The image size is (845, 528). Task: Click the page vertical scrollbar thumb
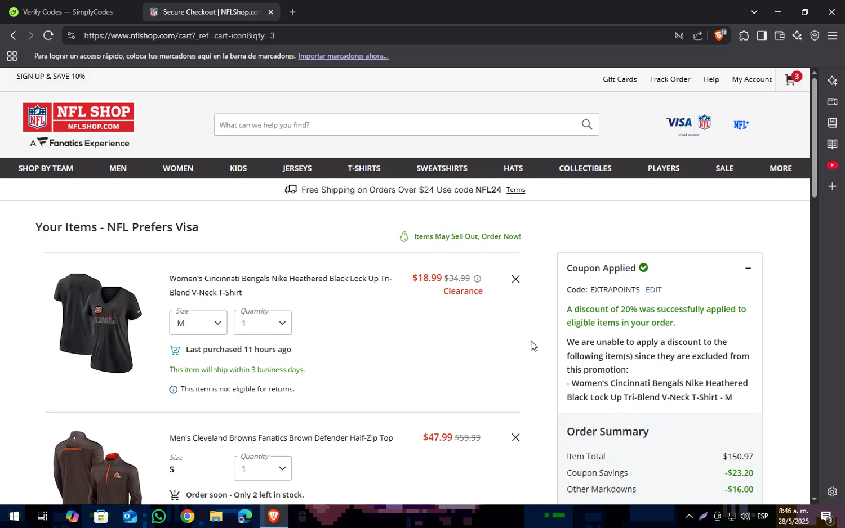pyautogui.click(x=814, y=138)
